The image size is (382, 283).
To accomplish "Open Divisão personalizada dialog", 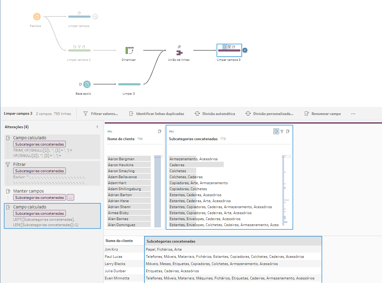I will tap(269, 114).
